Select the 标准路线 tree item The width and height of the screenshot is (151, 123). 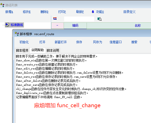click(x=17, y=25)
